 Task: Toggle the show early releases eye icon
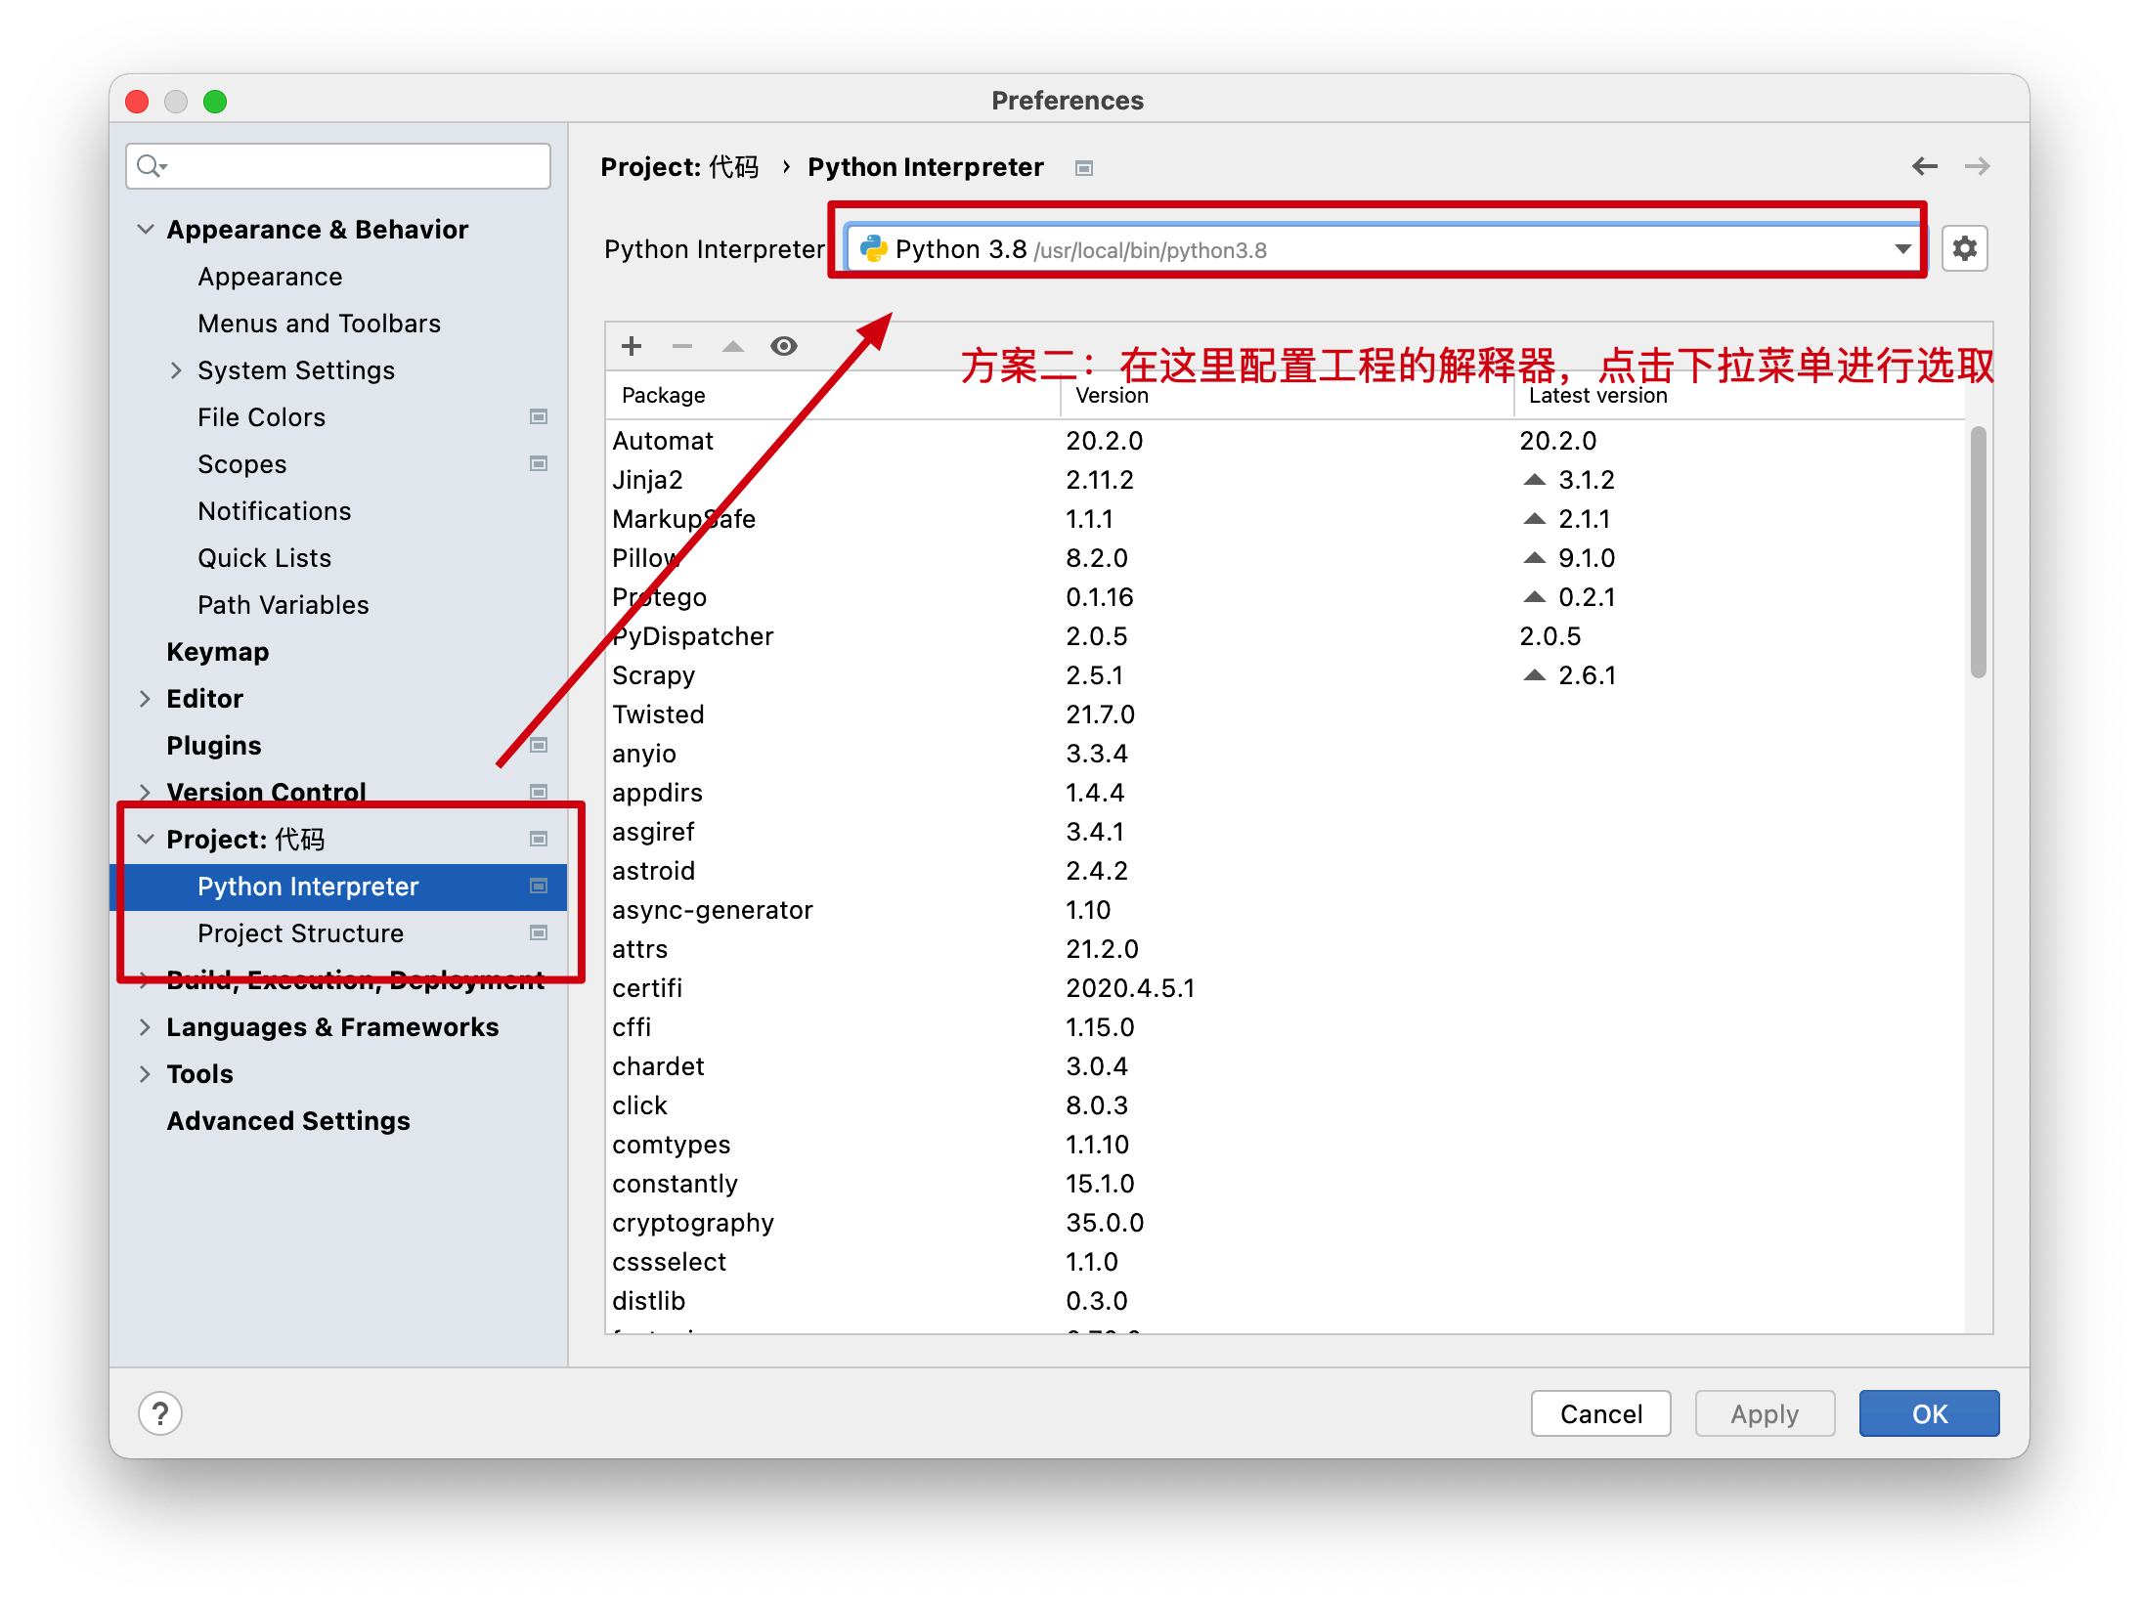[784, 346]
